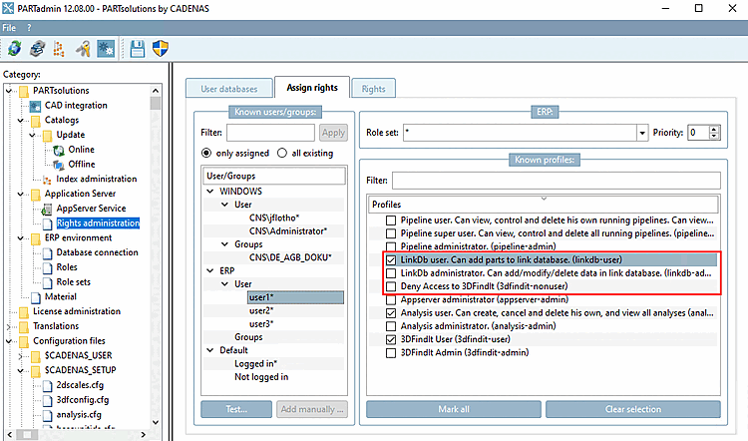Image resolution: width=748 pixels, height=441 pixels.
Task: Check the Pipeline super user checkbox
Action: coord(391,233)
